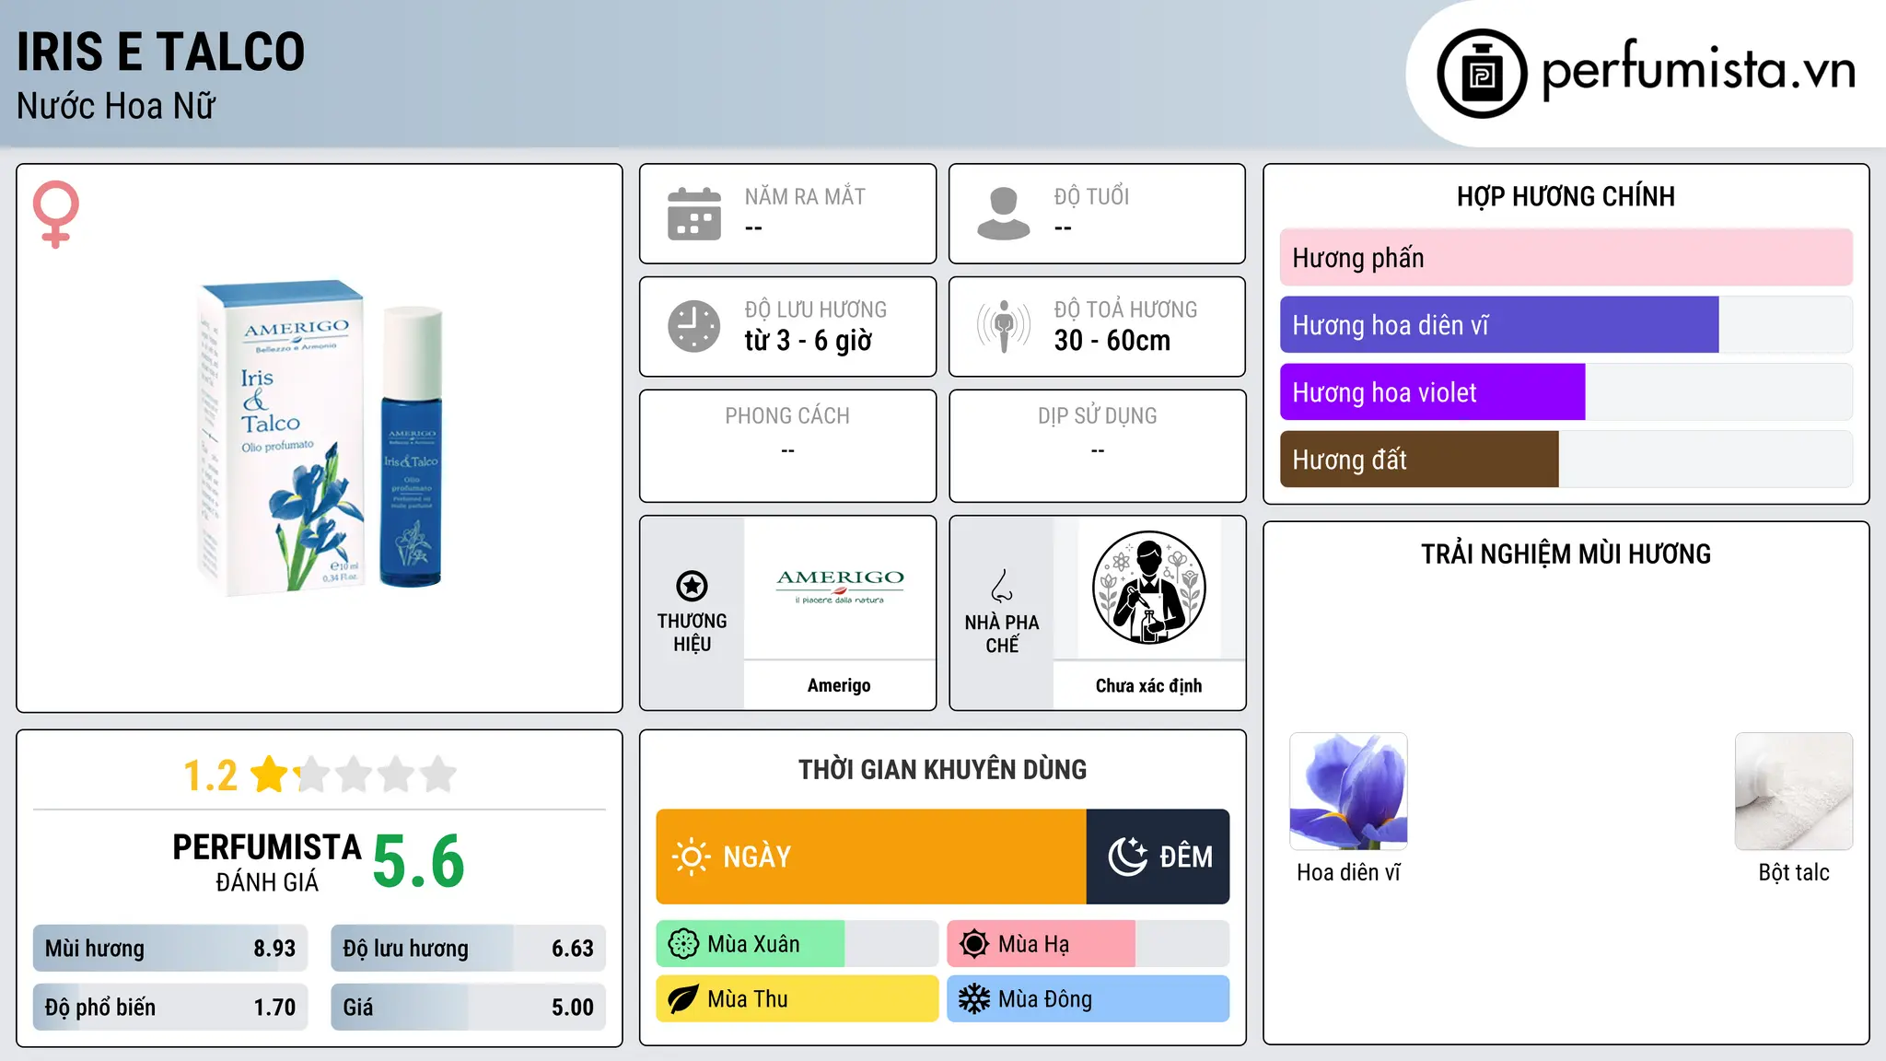Click the Mùa Đông season bar
This screenshot has height=1061, width=1886.
click(1089, 999)
